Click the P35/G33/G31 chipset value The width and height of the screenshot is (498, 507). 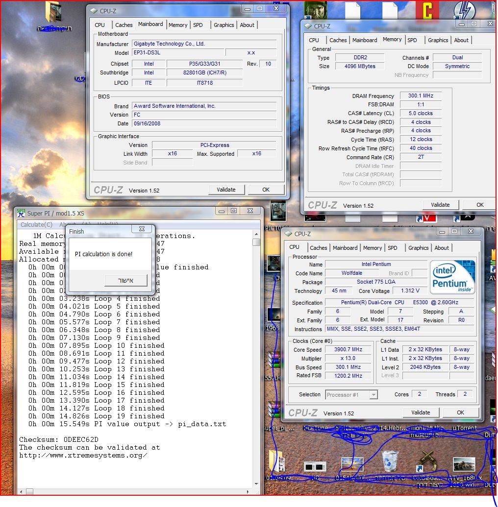[x=204, y=64]
